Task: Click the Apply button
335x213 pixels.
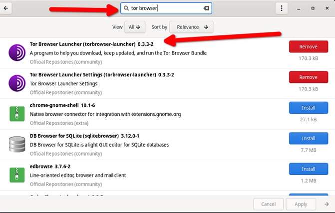Action: tap(301, 204)
